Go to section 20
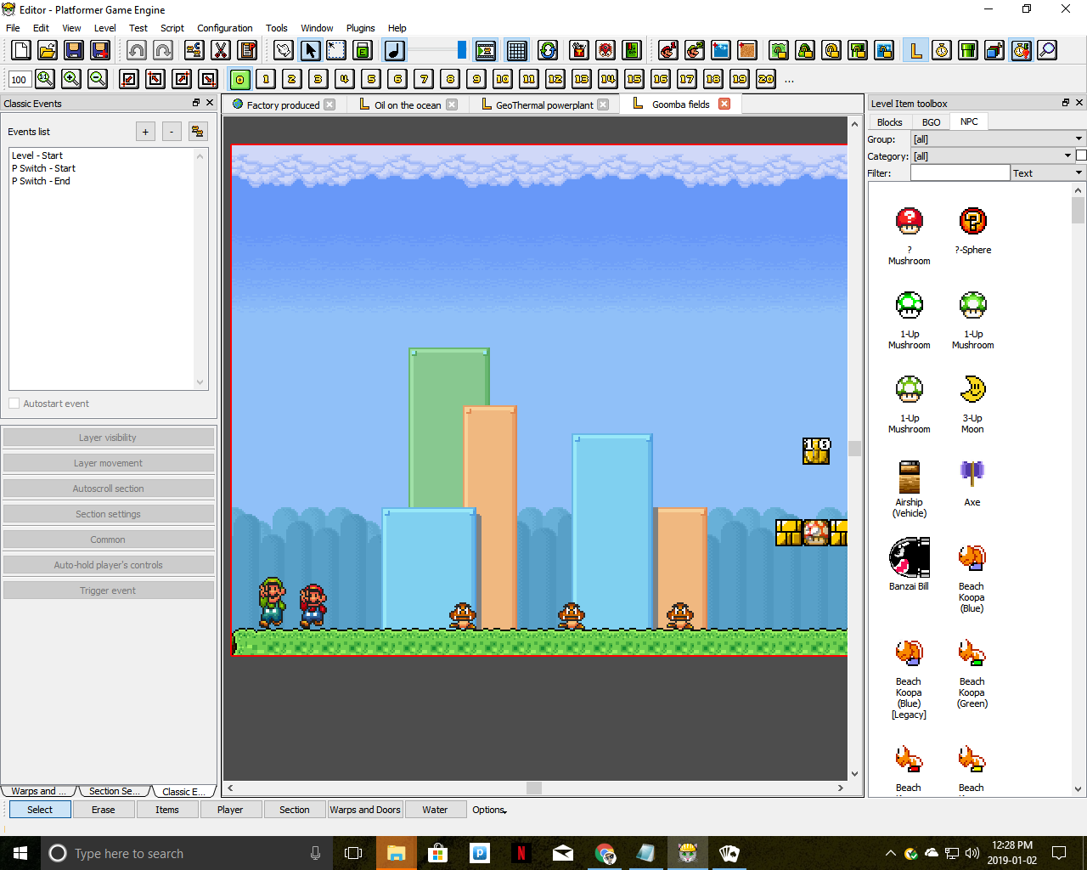The image size is (1087, 870). (x=766, y=79)
